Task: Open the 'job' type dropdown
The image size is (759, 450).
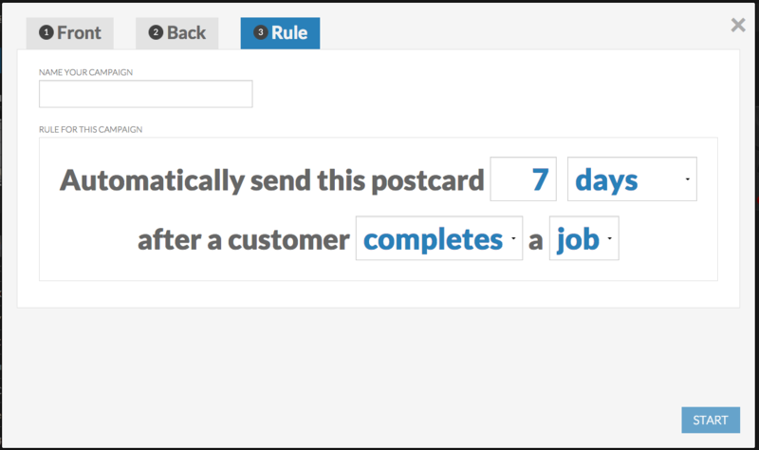Action: coord(583,239)
